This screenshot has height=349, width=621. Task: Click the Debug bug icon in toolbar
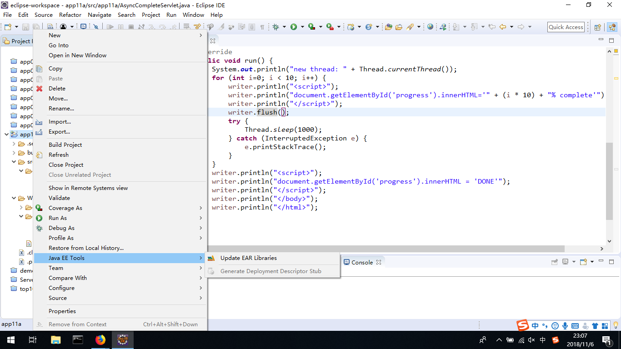[276, 27]
